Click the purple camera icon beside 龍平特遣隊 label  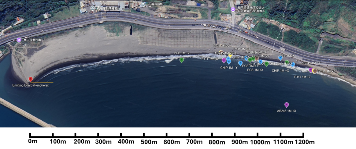233,10
